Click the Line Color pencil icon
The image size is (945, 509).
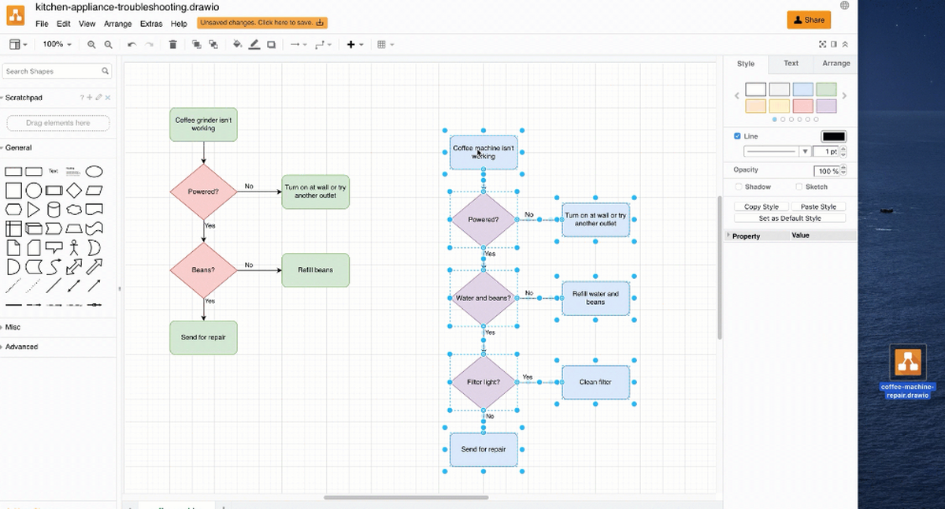click(254, 45)
